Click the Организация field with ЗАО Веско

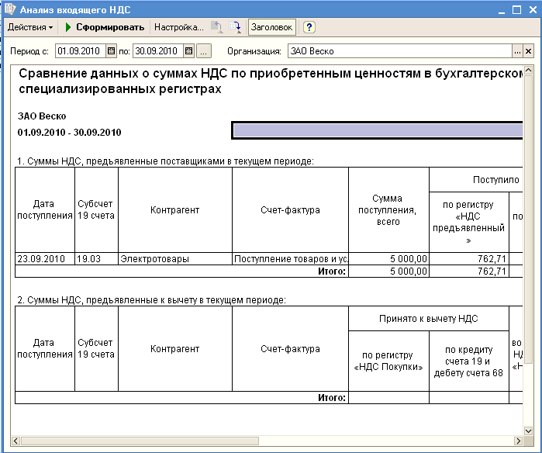[x=400, y=51]
